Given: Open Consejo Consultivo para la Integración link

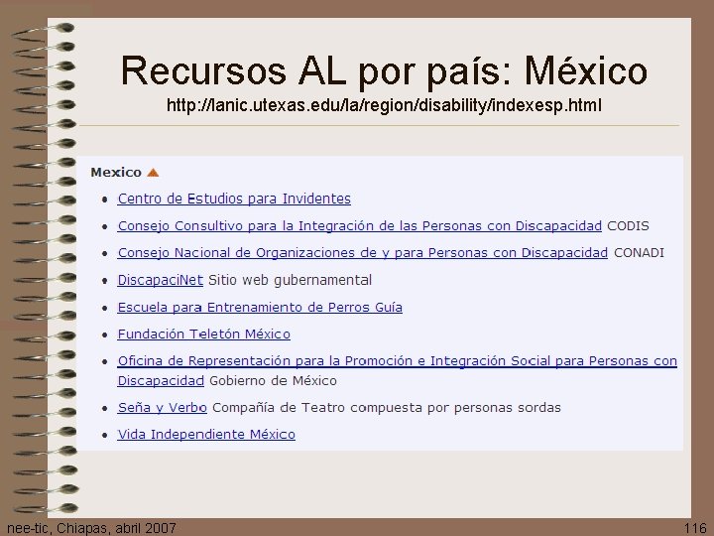Looking at the screenshot, I should click(x=360, y=226).
